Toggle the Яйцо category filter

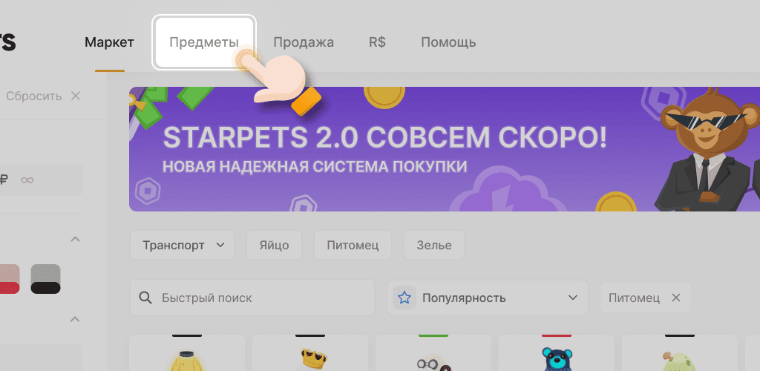coord(274,246)
